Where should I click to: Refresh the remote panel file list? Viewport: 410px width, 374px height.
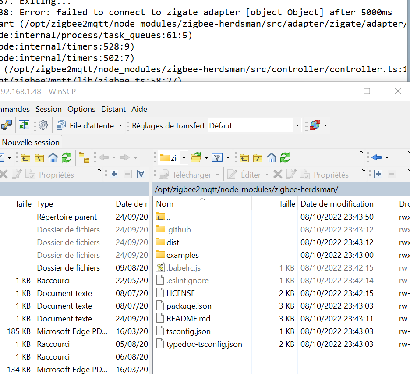(285, 157)
